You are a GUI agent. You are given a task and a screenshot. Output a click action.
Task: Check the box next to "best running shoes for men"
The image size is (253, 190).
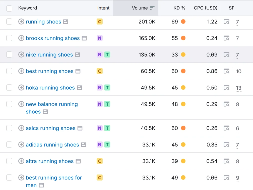9,177
